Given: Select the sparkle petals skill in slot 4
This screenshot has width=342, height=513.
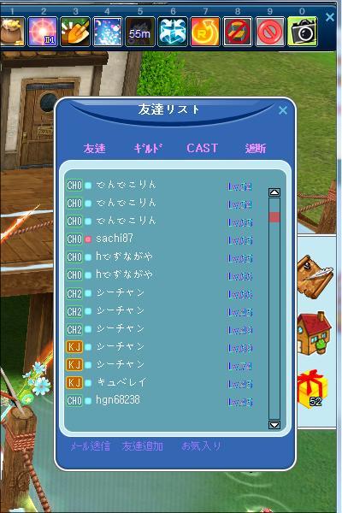Looking at the screenshot, I should pyautogui.click(x=108, y=32).
